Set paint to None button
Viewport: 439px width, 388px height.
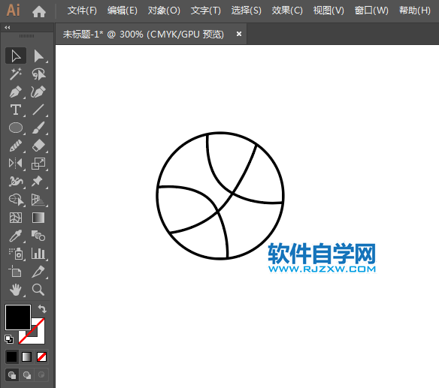tap(41, 357)
